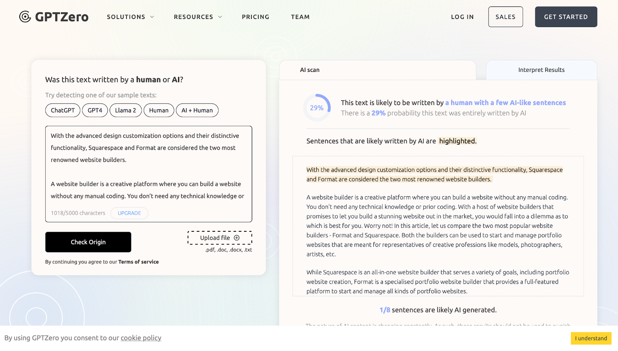Screen dimensions: 618x351
Task: Open the Pricing page
Action: coord(255,17)
